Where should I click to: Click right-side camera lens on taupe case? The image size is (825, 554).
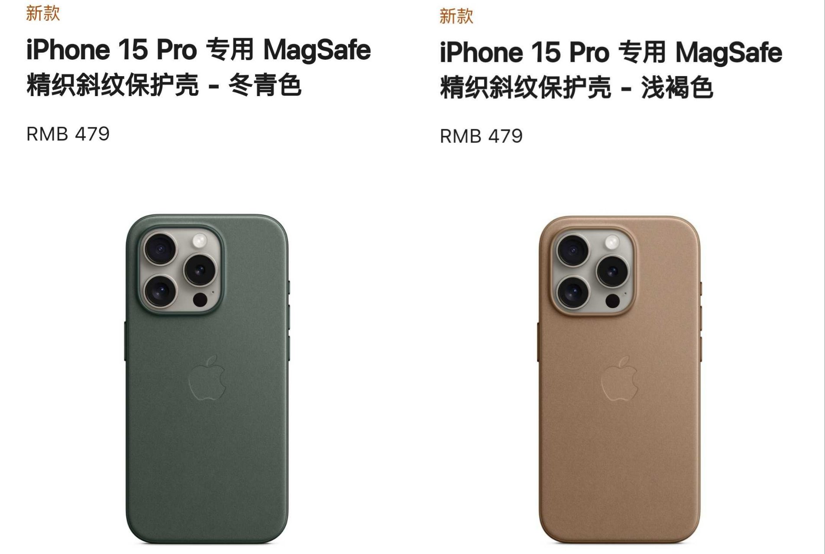tap(613, 271)
